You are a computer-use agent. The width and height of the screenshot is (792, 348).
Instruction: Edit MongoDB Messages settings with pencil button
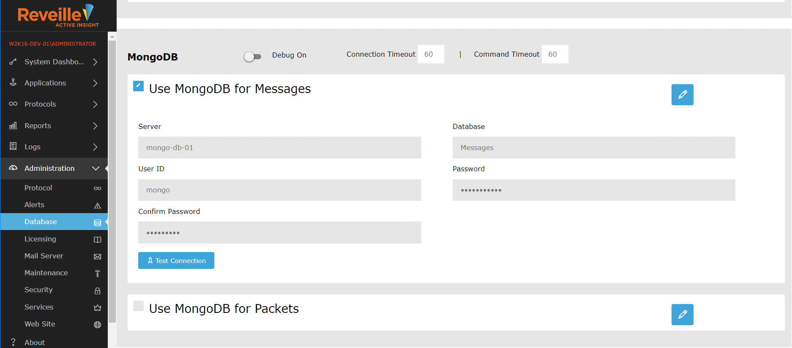coord(682,95)
